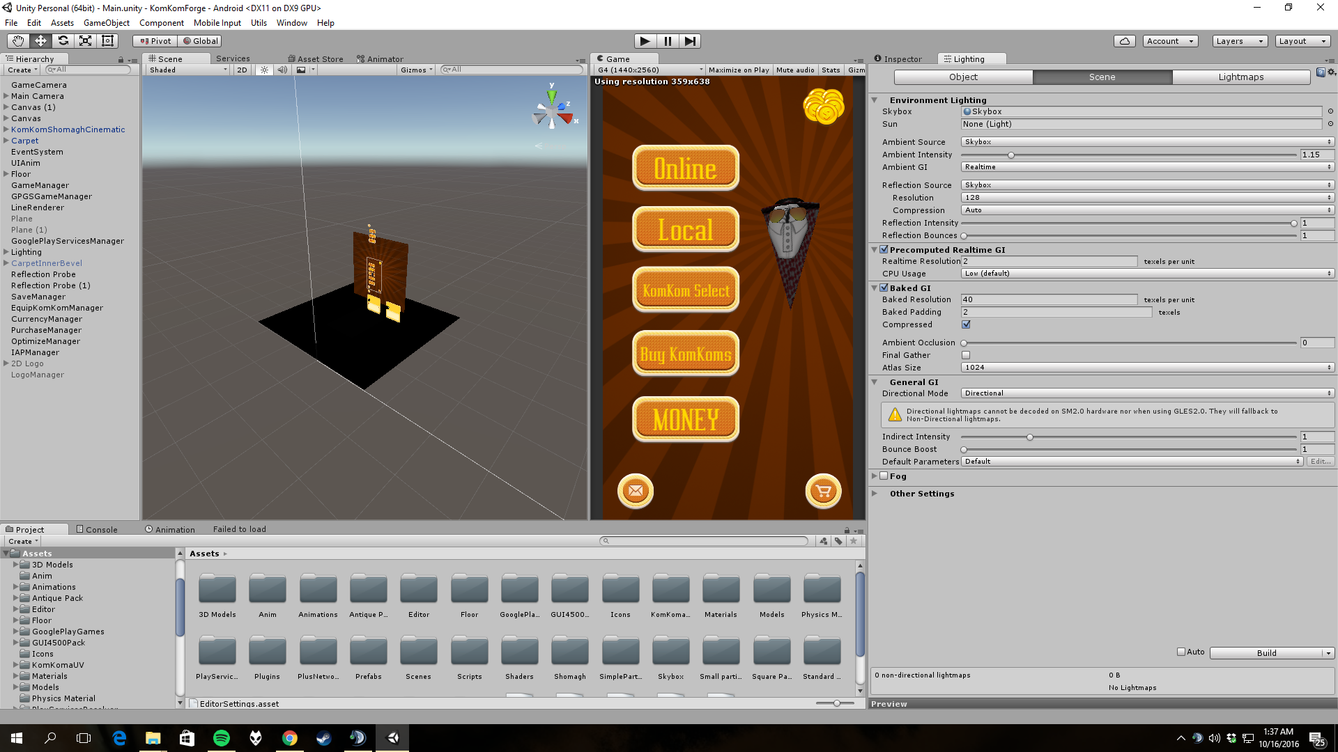
Task: Expand KomKomShomaghCinematic in Hierarchy
Action: [6, 130]
